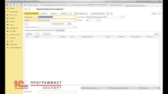Open Операции section in sidebar
168x94 pixels.
pyautogui.click(x=12, y=38)
